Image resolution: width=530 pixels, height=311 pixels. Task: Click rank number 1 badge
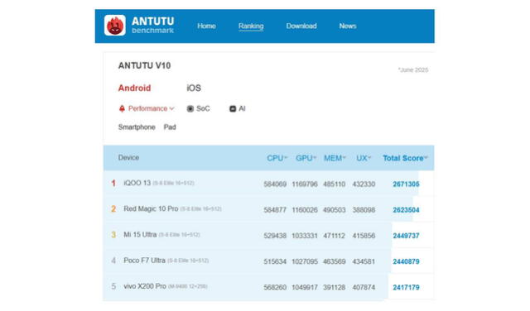point(113,183)
